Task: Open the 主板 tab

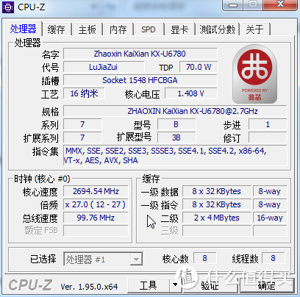Action: point(87,29)
